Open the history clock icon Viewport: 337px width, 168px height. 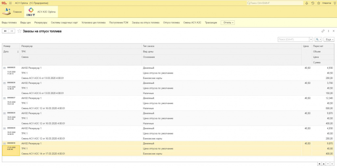point(312,3)
